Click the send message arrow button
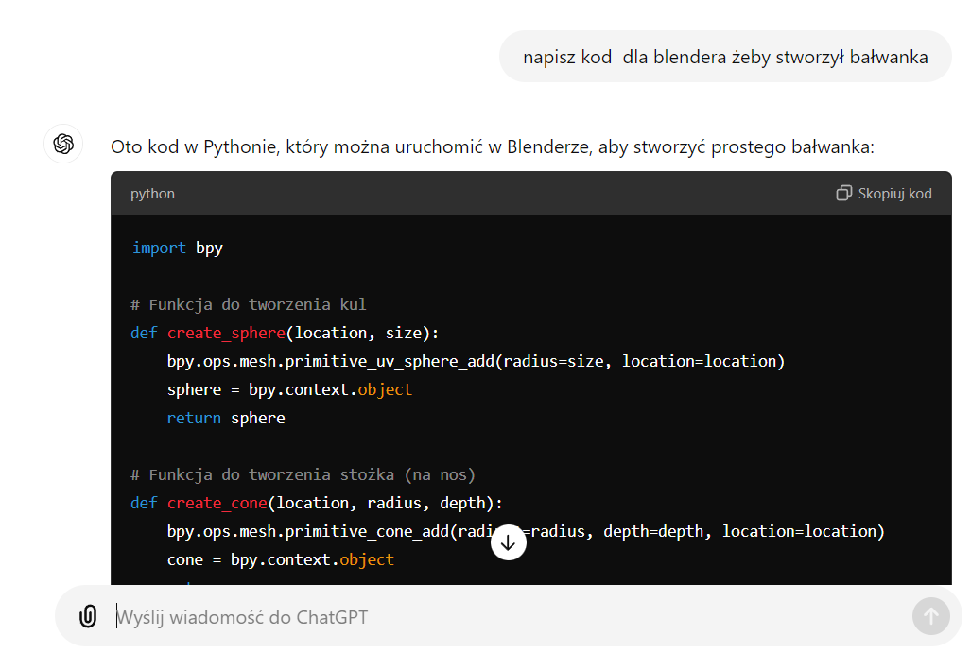971x653 pixels. click(x=930, y=616)
